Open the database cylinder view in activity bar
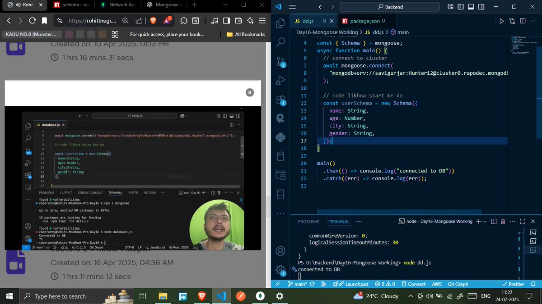The height and width of the screenshot is (304, 542). (x=280, y=156)
